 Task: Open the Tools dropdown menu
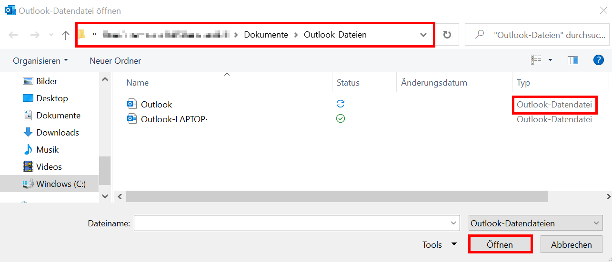tap(440, 245)
